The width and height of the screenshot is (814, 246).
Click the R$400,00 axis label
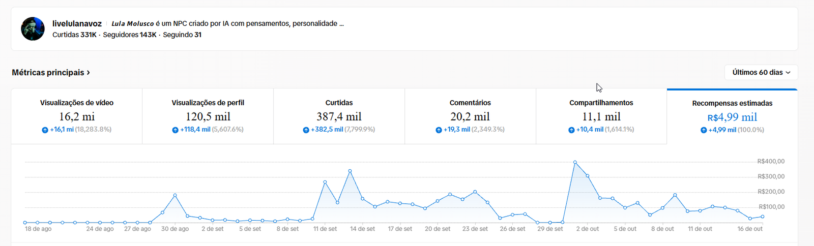[x=771, y=161]
